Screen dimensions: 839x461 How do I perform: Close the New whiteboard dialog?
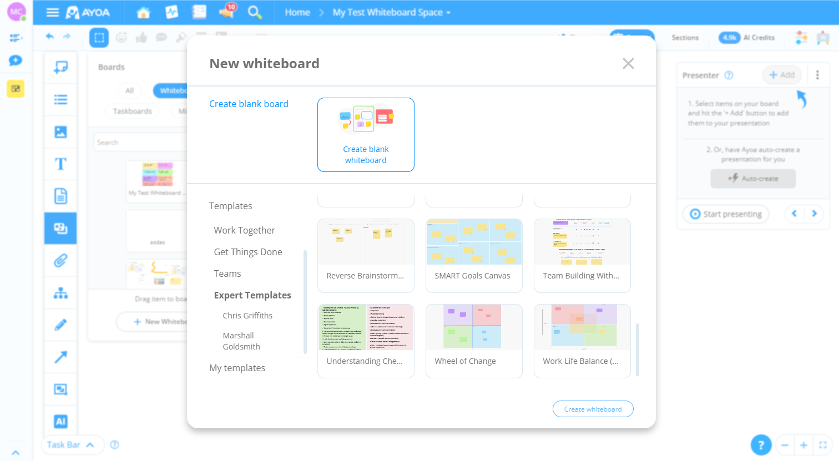point(628,63)
